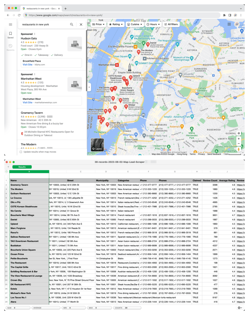Close the restaurants in new york tab
Image resolution: width=249 pixels, height=315 pixels.
pyautogui.click(x=59, y=9)
